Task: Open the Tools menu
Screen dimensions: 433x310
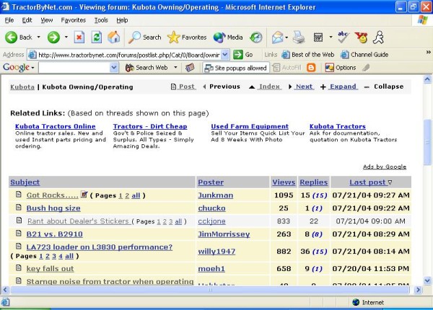Action: [101, 20]
